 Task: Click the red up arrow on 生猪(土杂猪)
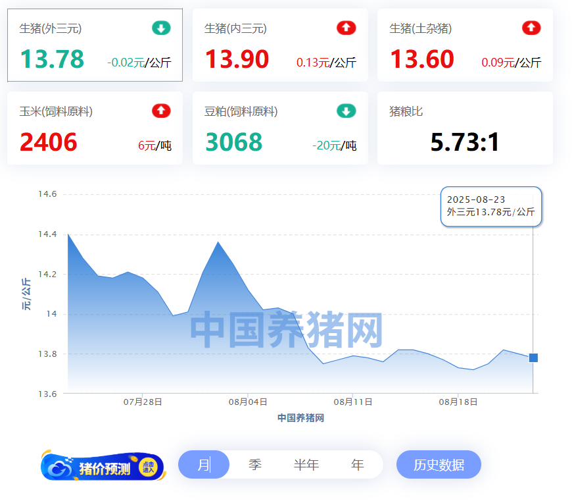531,28
